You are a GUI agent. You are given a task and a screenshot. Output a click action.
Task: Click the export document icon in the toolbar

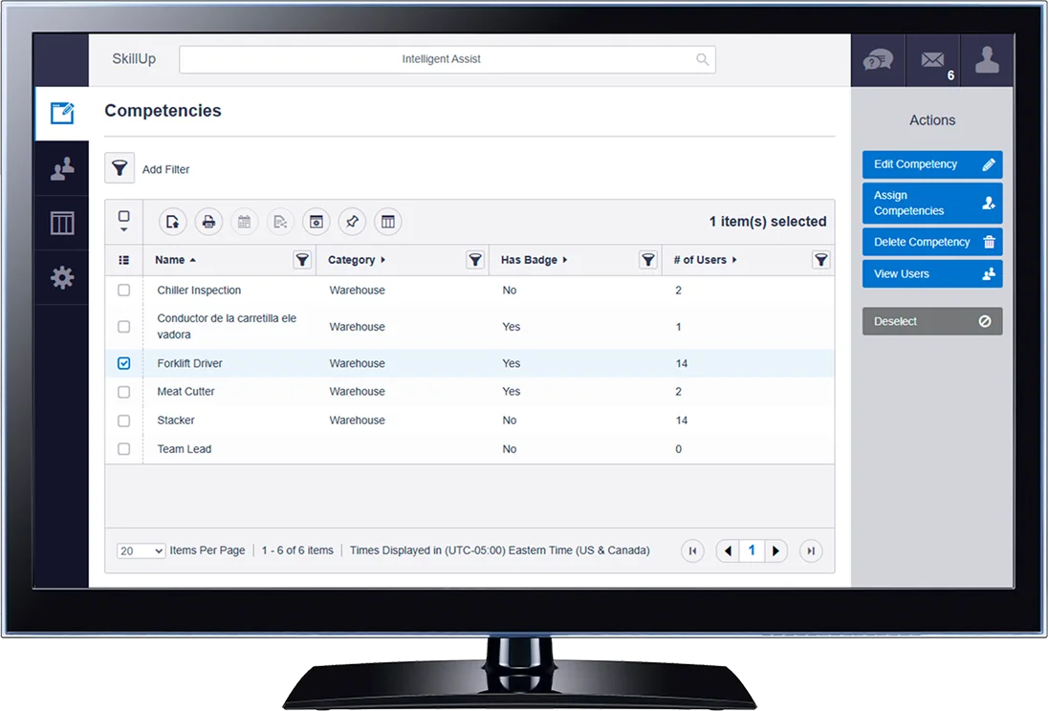172,221
